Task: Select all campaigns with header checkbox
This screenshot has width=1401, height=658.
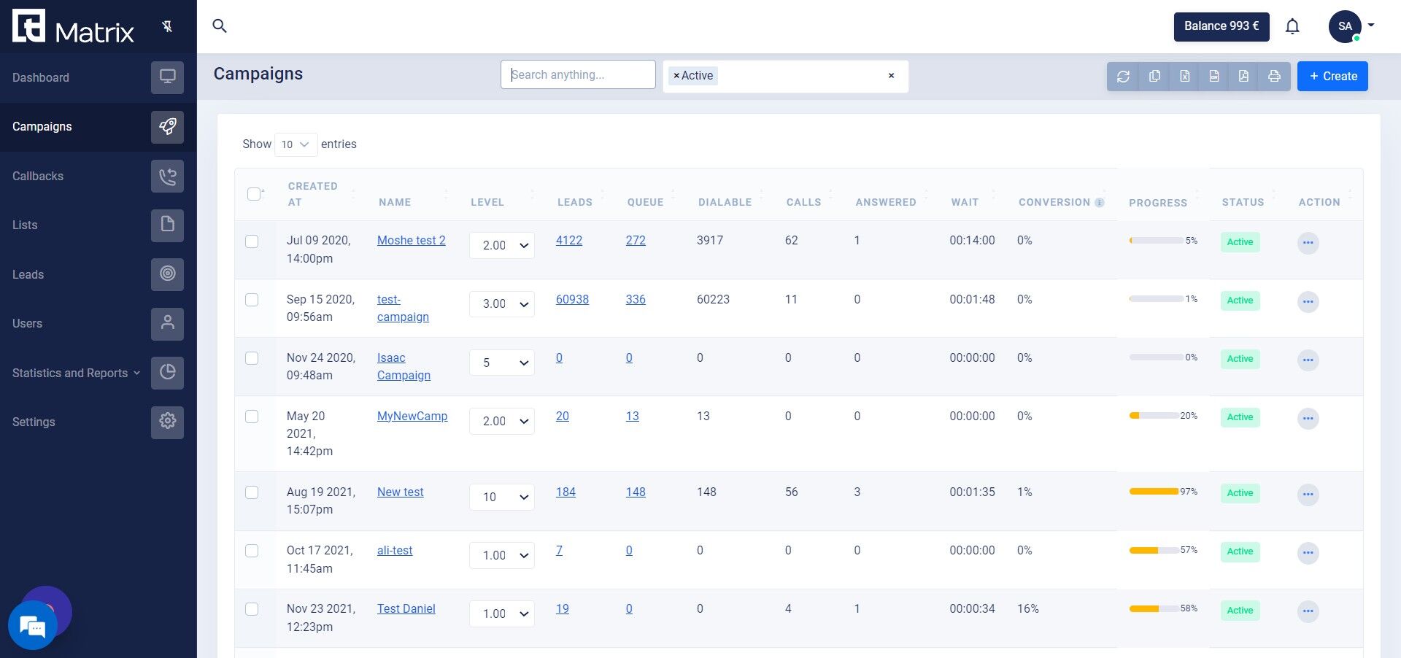Action: pyautogui.click(x=254, y=194)
